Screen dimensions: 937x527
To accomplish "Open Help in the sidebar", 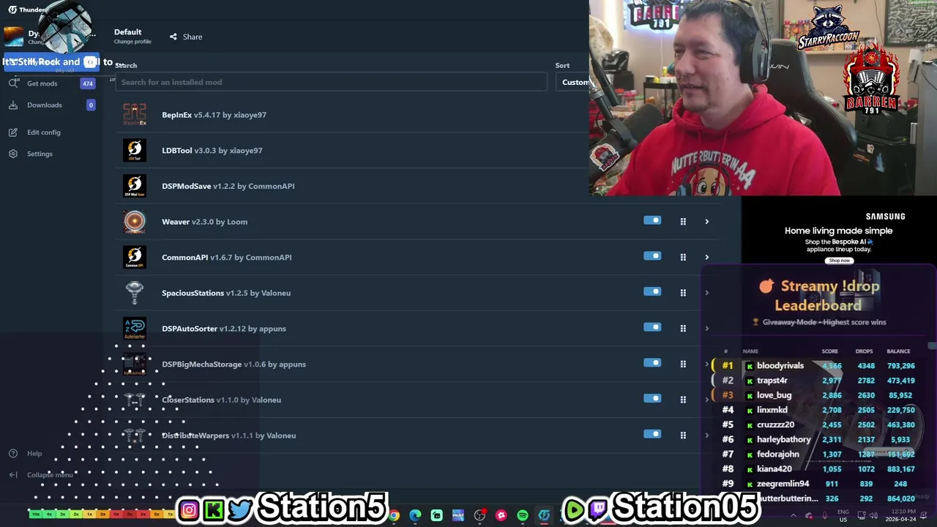I will (x=34, y=453).
